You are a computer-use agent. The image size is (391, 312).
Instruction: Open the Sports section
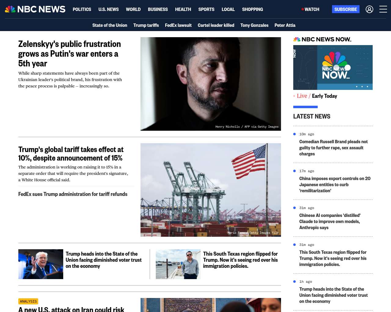click(x=206, y=9)
